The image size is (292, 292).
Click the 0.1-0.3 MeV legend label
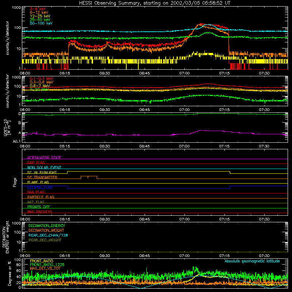pyautogui.click(x=42, y=78)
